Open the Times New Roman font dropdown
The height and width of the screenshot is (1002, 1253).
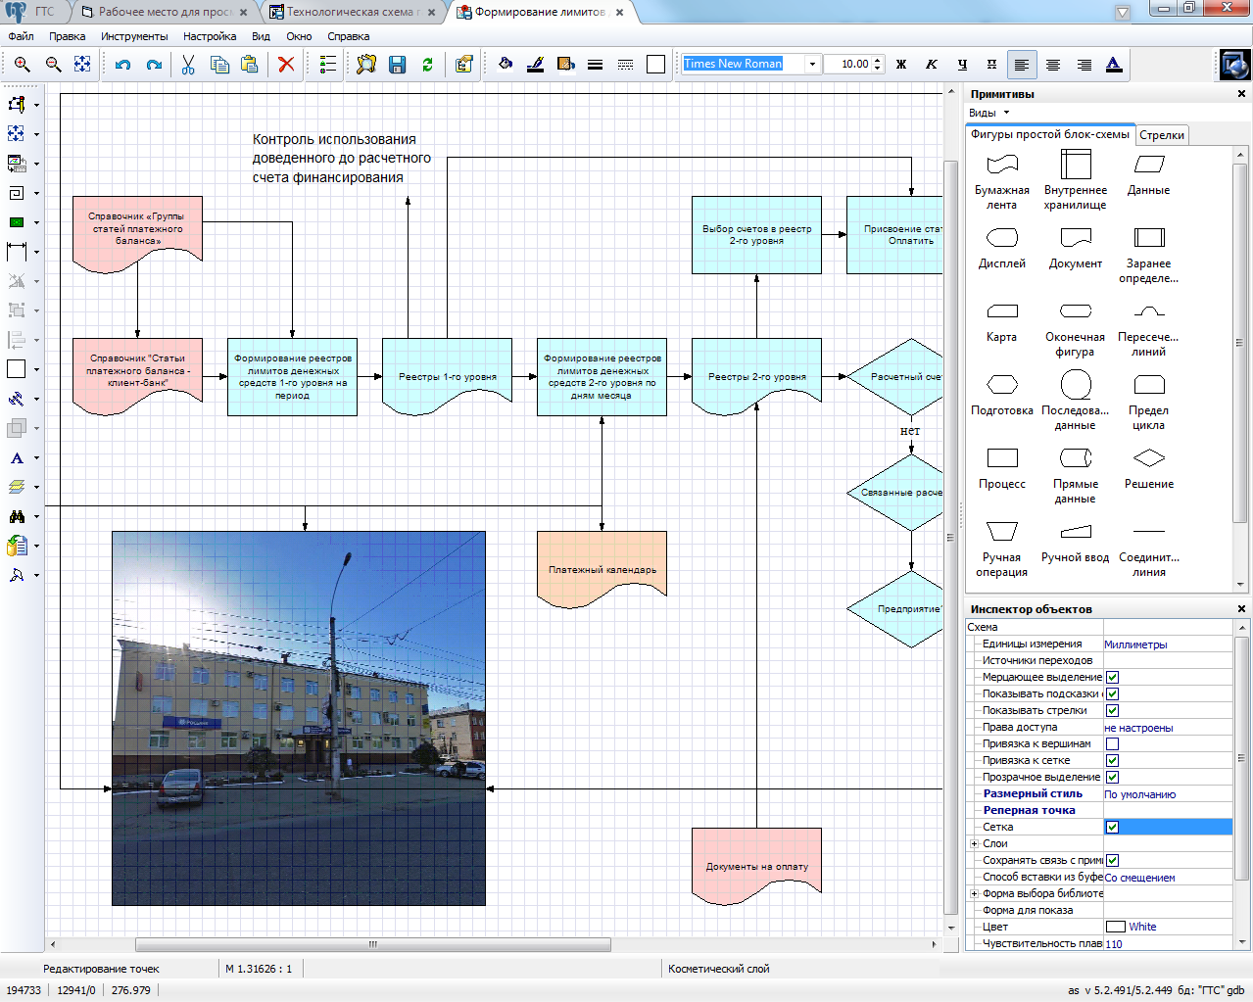click(811, 65)
